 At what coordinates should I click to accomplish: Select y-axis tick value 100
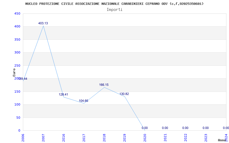coord(17,105)
